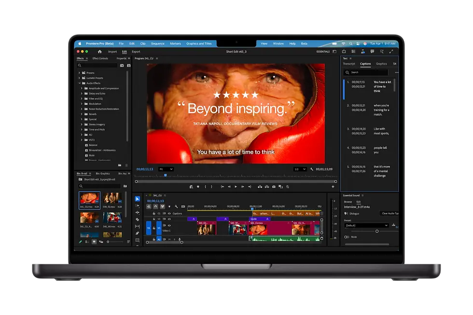Mute audio track A1
This screenshot has width=473, height=315.
click(169, 239)
